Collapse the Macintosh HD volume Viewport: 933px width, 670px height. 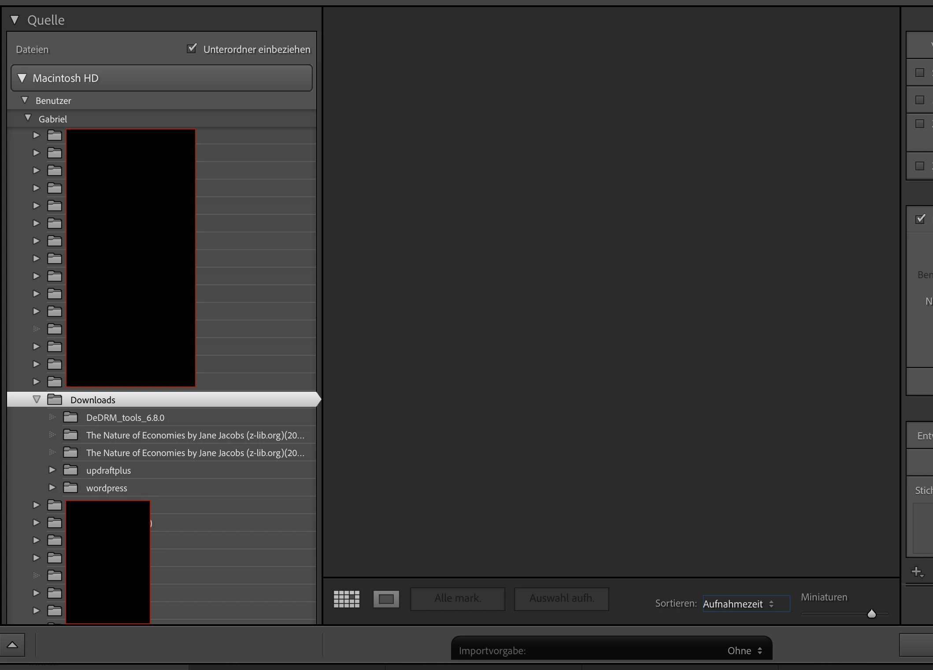point(22,78)
